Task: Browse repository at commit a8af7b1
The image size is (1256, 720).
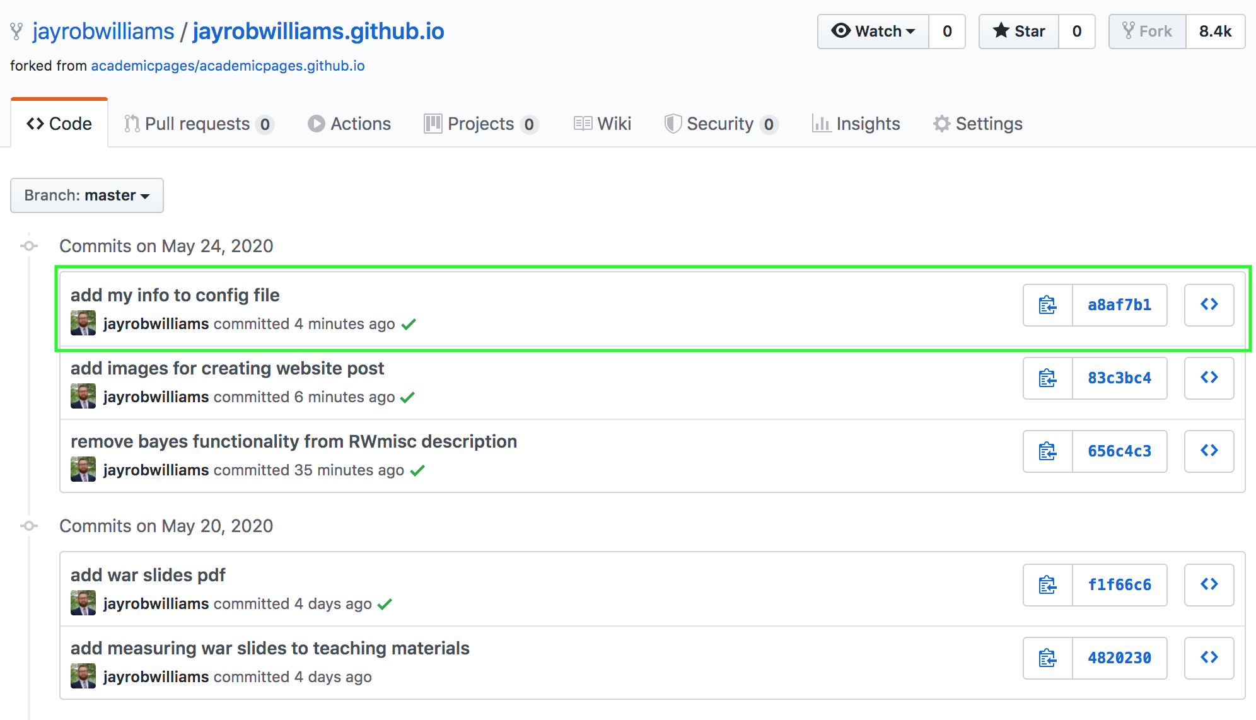Action: pos(1209,305)
